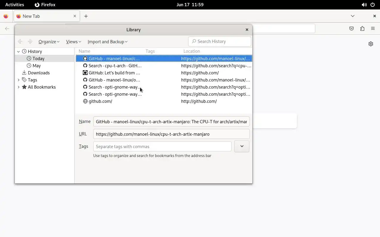The width and height of the screenshot is (380, 237).
Task: Open new tab page settings gear
Action: [x=371, y=44]
